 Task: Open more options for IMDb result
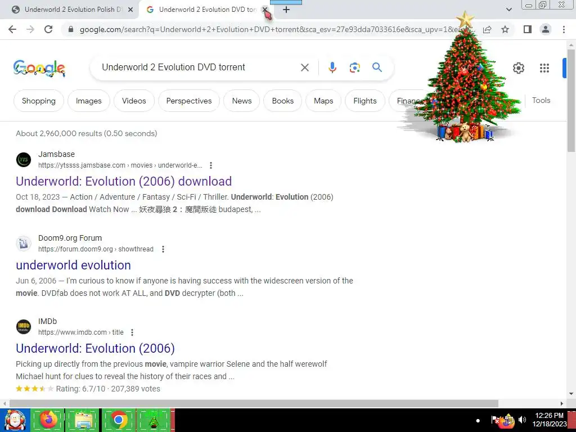click(x=132, y=333)
